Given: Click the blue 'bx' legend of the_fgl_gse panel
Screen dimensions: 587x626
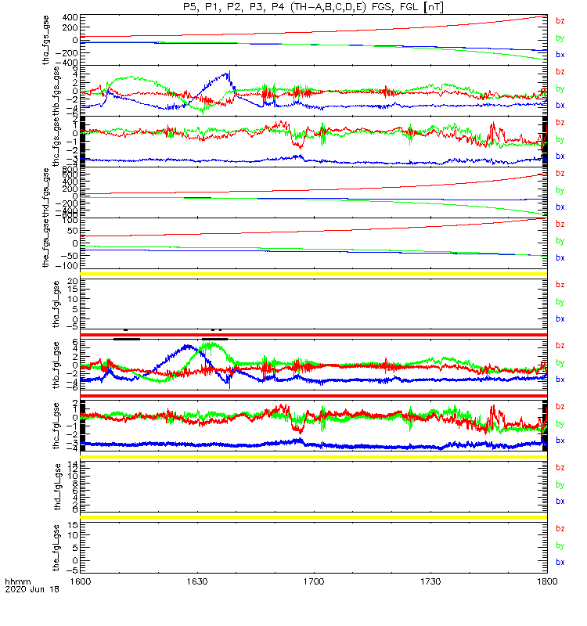Looking at the screenshot, I should (560, 562).
